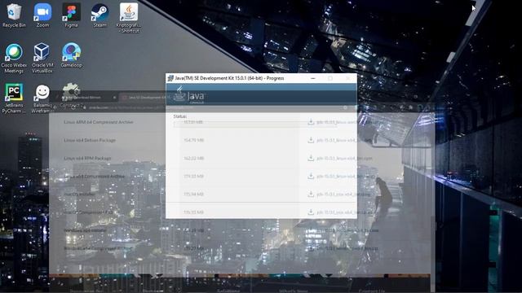Launch Gameloop from the desktop

point(71,55)
